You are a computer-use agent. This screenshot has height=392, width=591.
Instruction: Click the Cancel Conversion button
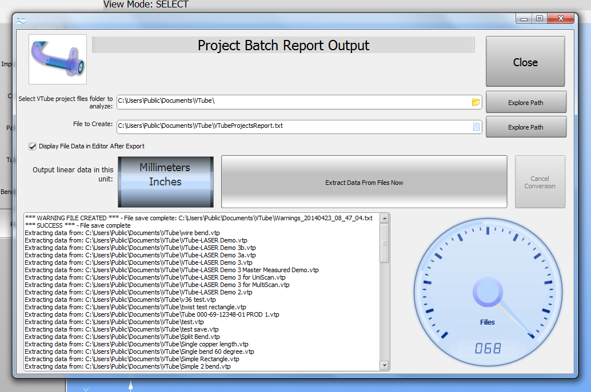coord(540,183)
